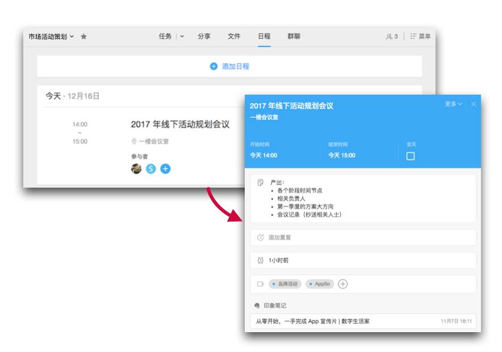This screenshot has width=502, height=352.
Task: Click the tag label icon
Action: click(260, 283)
